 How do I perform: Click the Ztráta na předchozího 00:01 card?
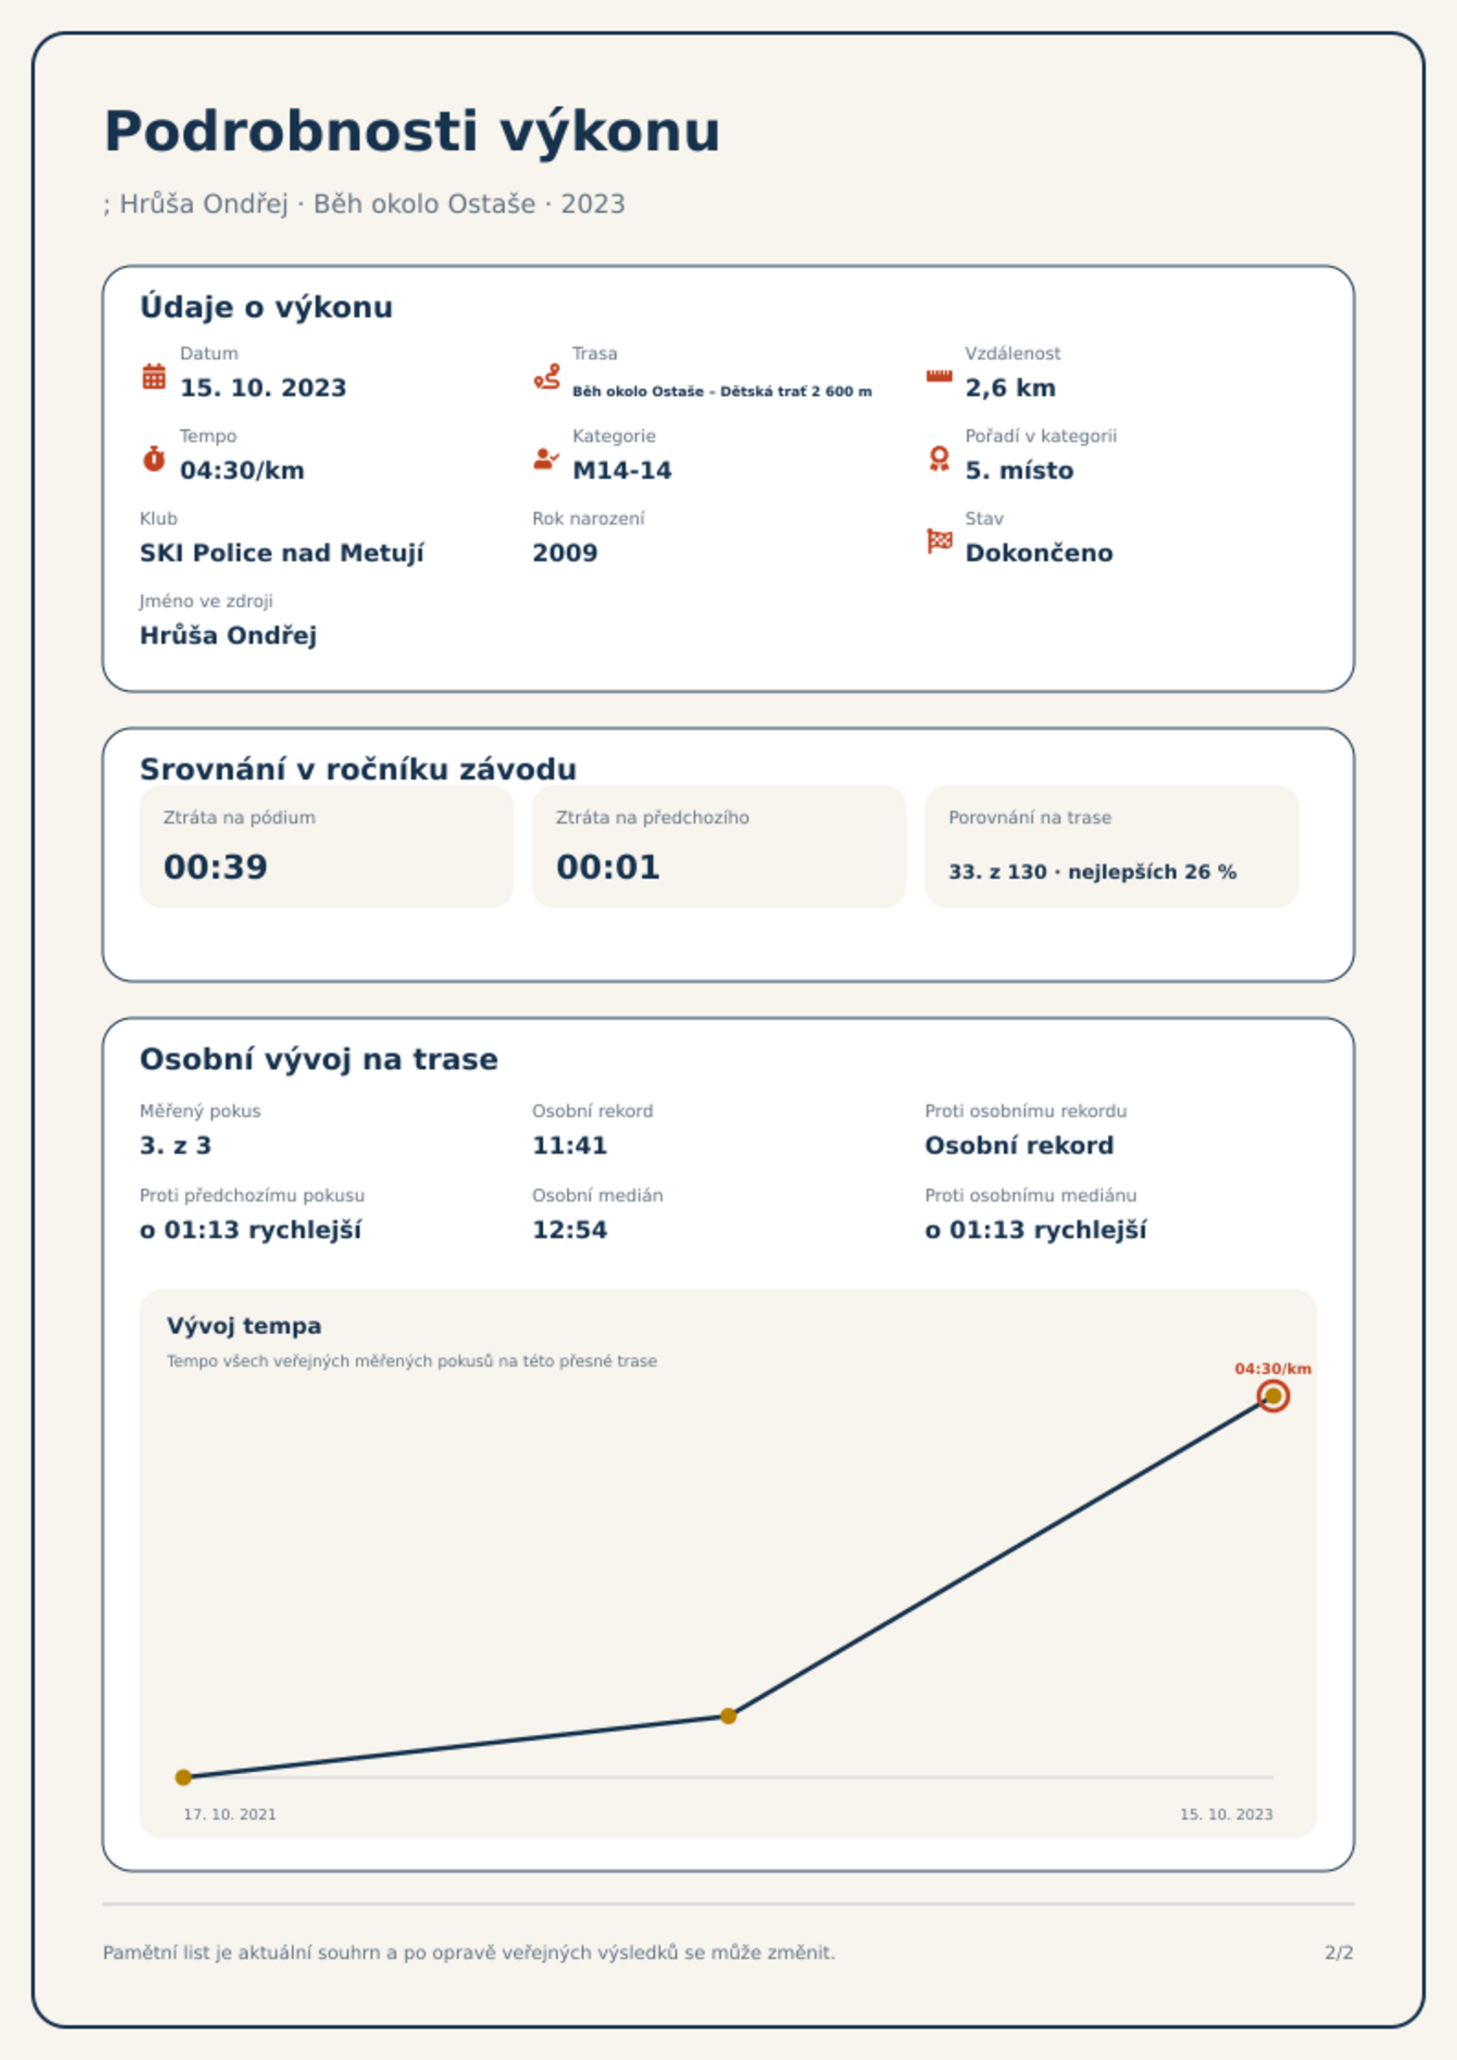tap(718, 847)
